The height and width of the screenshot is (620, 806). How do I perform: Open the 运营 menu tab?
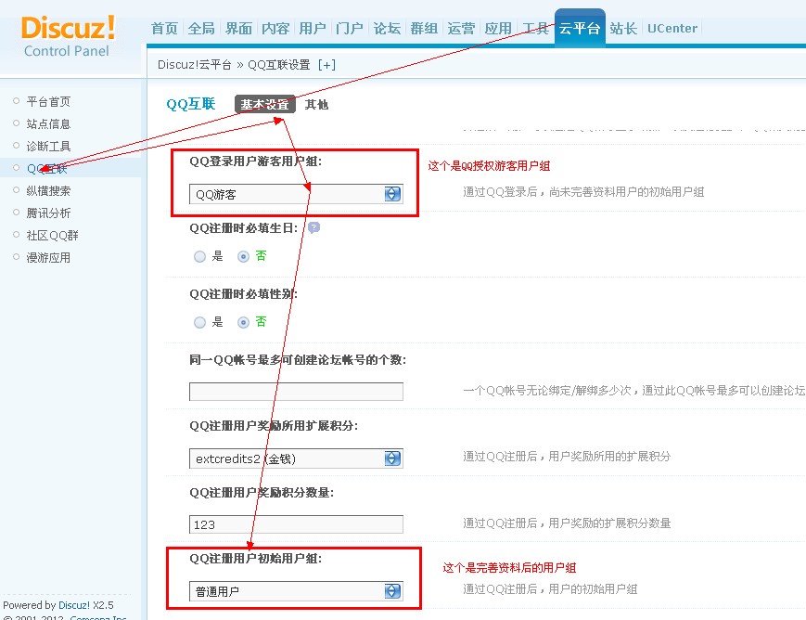[x=461, y=28]
